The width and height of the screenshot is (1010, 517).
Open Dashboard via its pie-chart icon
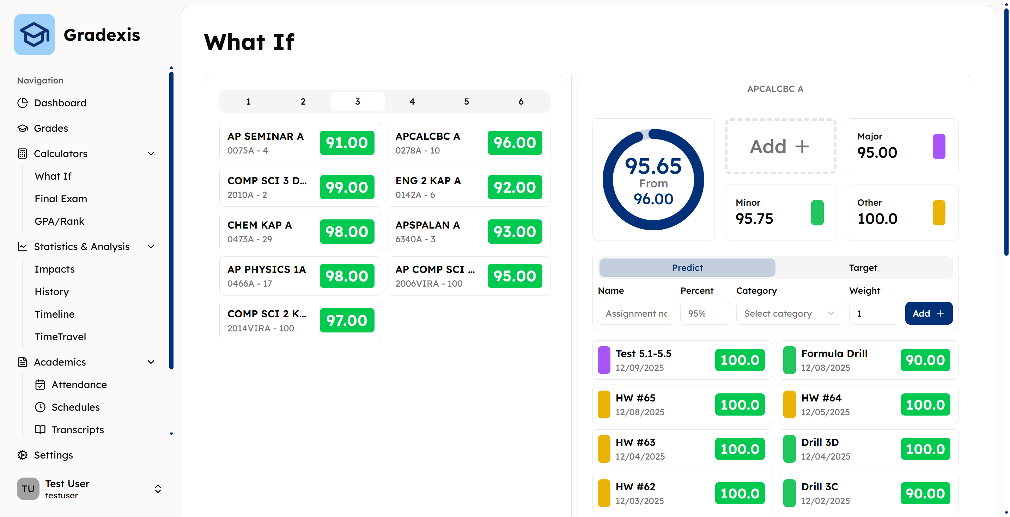[x=23, y=102]
